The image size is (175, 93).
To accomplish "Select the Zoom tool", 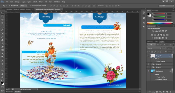I will (x=2, y=78).
